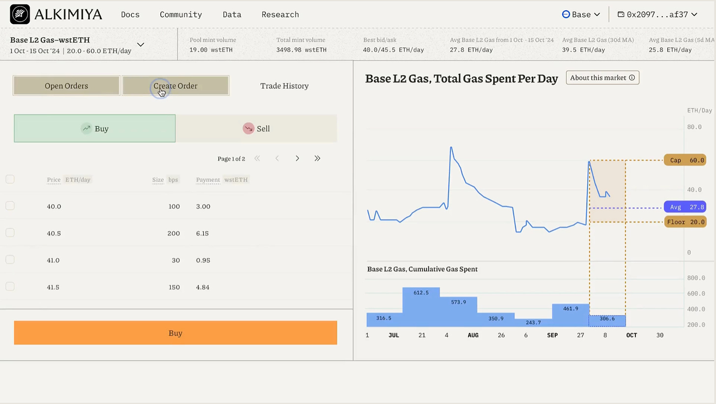Screen dimensions: 716x404
Task: Switch to the Sell side toggle
Action: tap(256, 129)
